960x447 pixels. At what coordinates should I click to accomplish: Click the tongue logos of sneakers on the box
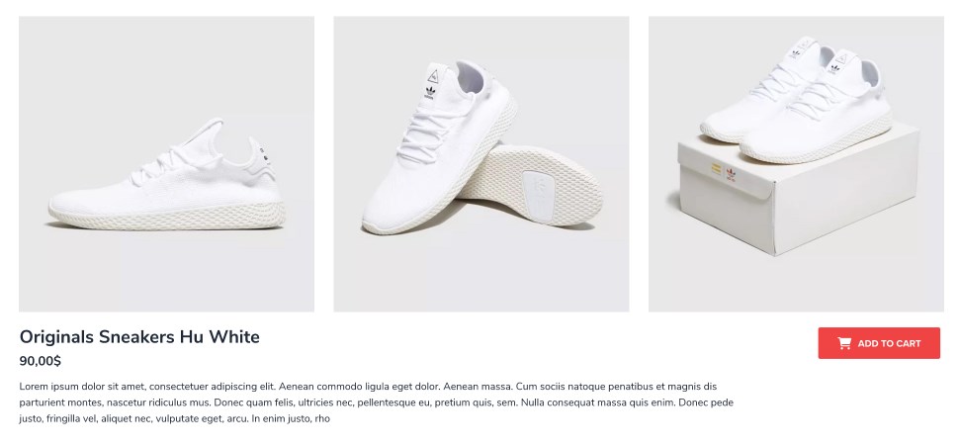819,56
